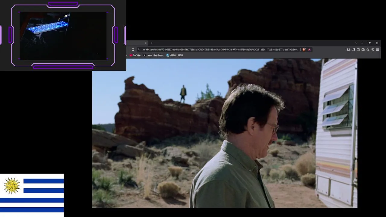Screen dimensions: 386x217
Task: Open the Home | Riot Games bookmark
Action: (153, 55)
